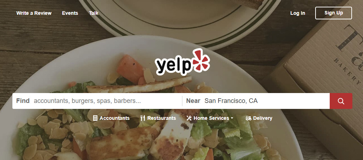
Task: Click the San Francisco, CA location field
Action: point(266,101)
